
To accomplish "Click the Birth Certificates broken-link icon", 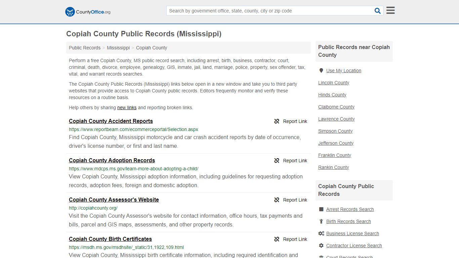I will [x=277, y=239].
